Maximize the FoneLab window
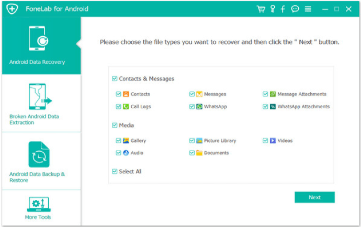 336,9
